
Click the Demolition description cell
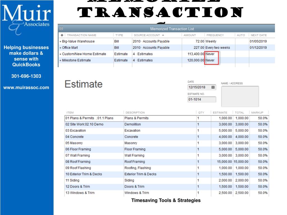[x=160, y=124]
